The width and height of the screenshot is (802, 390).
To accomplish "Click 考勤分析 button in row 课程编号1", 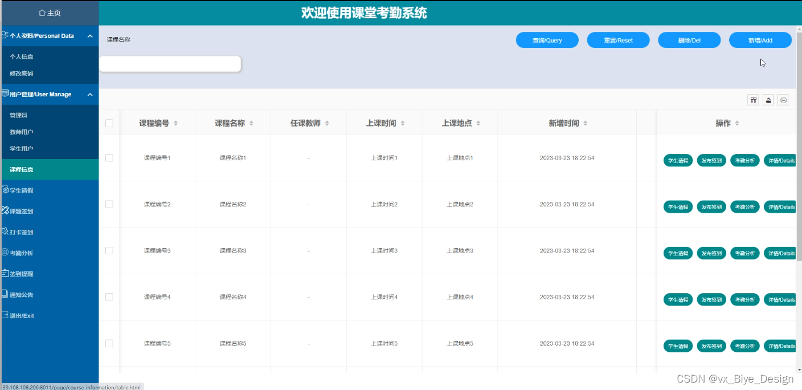I will [x=745, y=161].
